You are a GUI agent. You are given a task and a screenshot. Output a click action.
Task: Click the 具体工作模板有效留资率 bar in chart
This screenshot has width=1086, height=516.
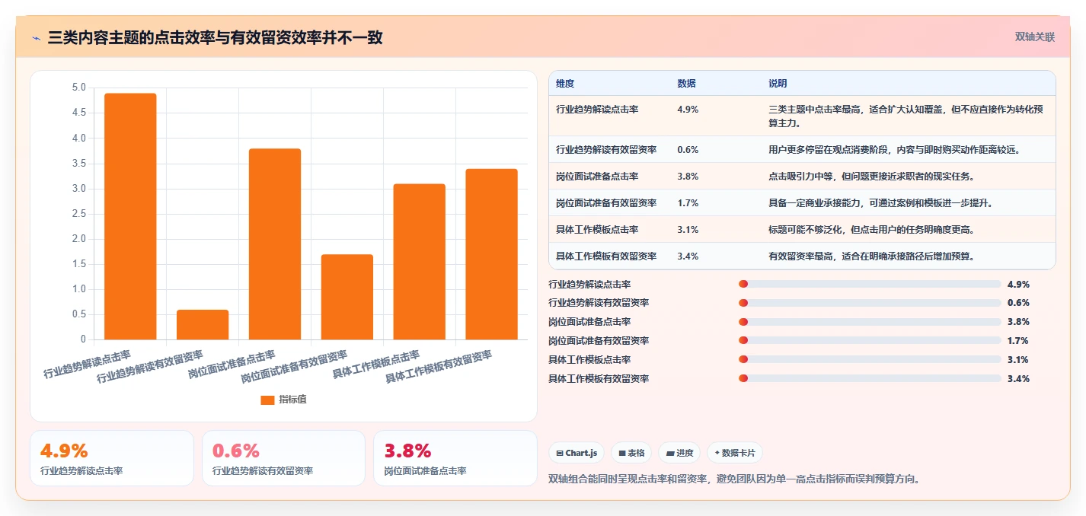coord(492,254)
